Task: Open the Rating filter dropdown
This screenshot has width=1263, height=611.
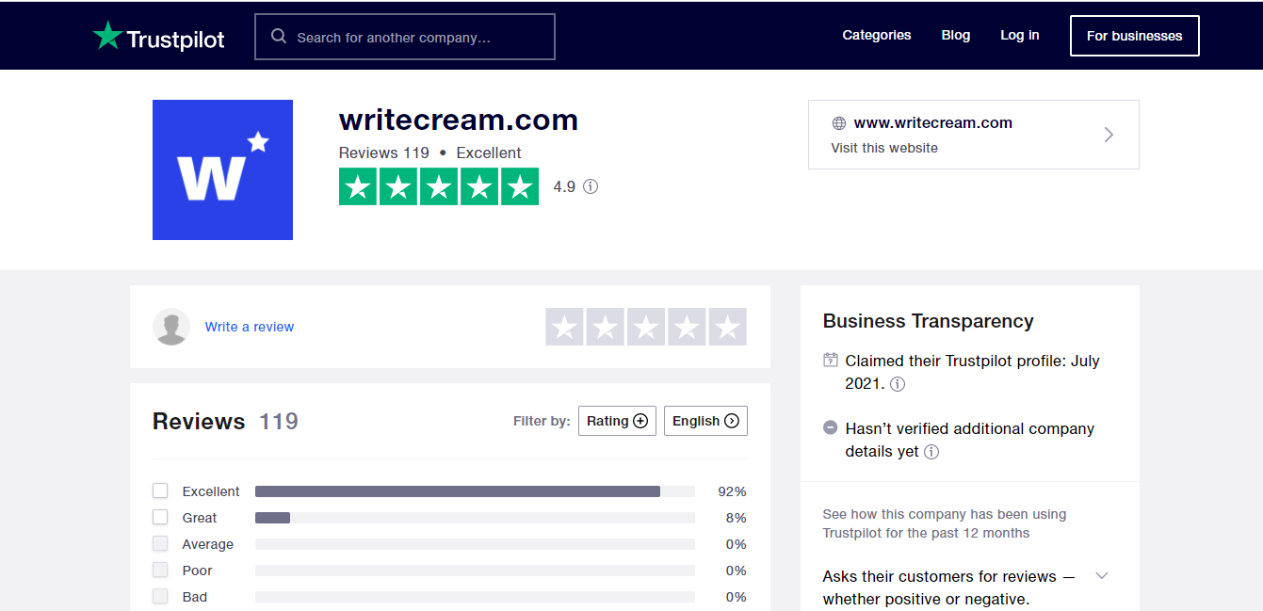Action: tap(617, 421)
